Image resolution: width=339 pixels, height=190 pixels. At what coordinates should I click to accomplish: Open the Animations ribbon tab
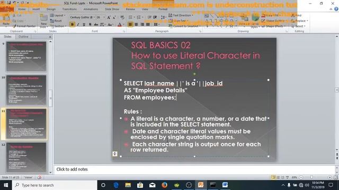[x=91, y=9]
